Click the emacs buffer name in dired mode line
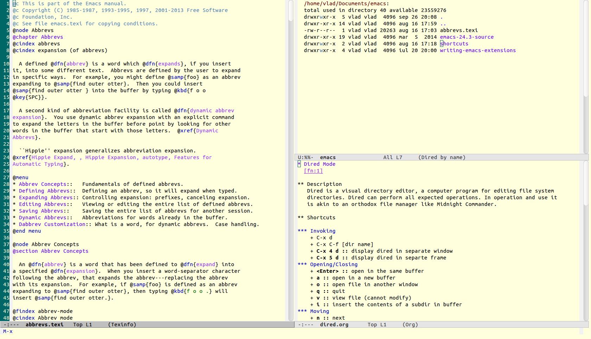The width and height of the screenshot is (591, 339). coord(328,157)
